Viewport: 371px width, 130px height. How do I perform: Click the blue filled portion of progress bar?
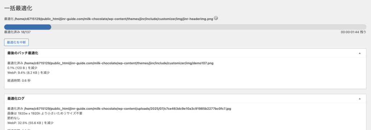coord(28,27)
